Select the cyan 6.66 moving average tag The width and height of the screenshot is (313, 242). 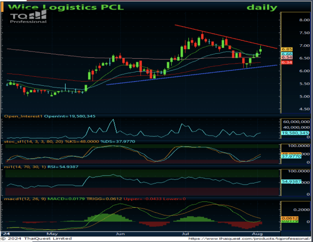pos(287,54)
